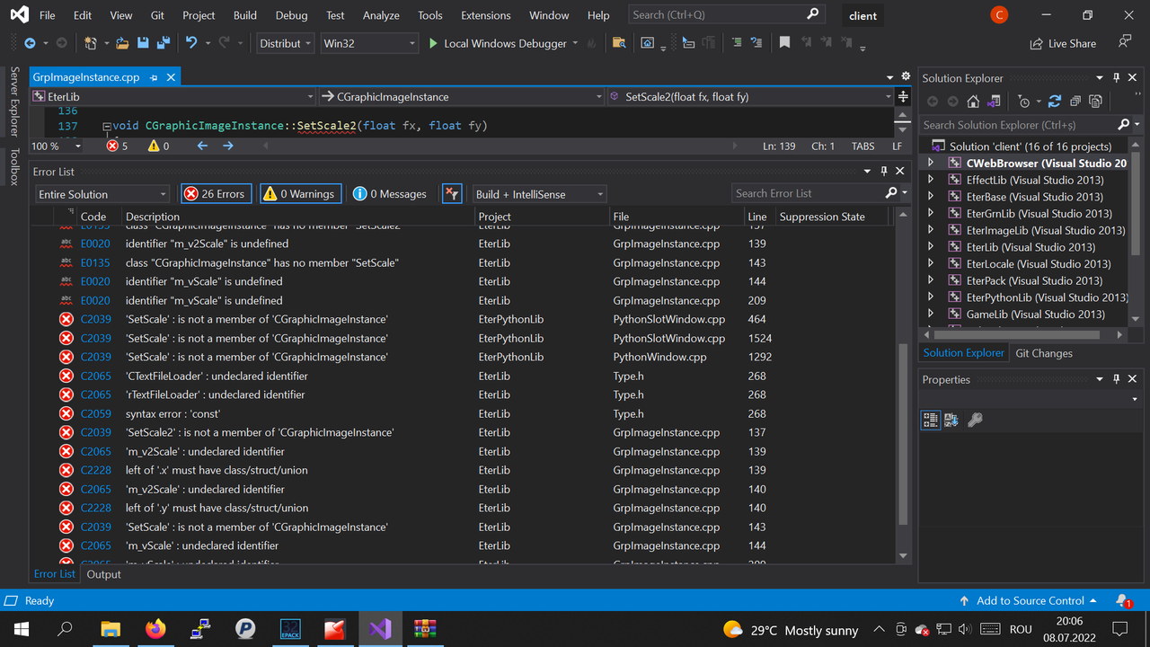Click the Open File folder icon
Screen dimensions: 1150x647
pos(120,43)
